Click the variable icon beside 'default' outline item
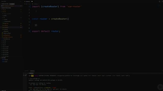 click(x=3, y=60)
